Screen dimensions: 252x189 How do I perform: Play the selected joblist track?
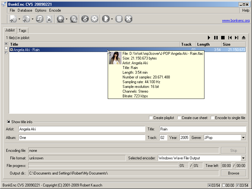[x=209, y=37]
